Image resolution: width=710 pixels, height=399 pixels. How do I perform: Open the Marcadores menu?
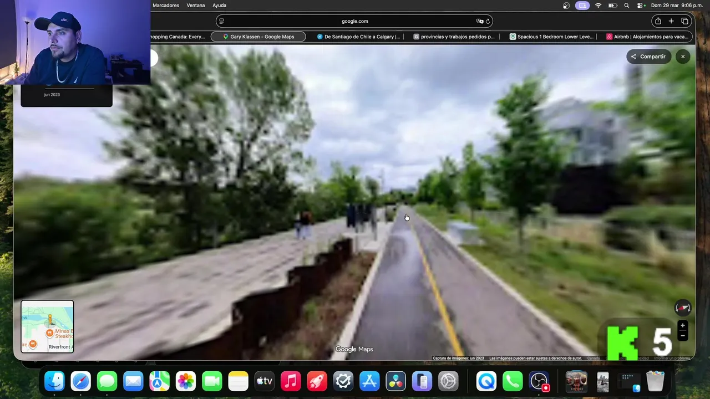coord(166,5)
